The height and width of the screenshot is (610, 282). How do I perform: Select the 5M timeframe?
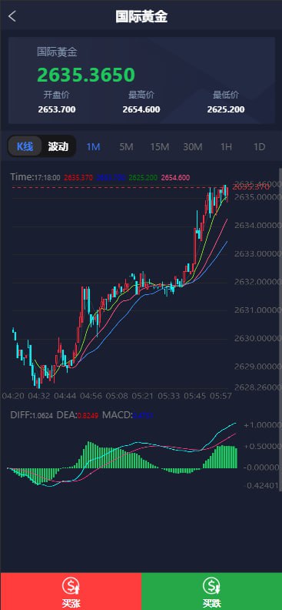click(127, 146)
